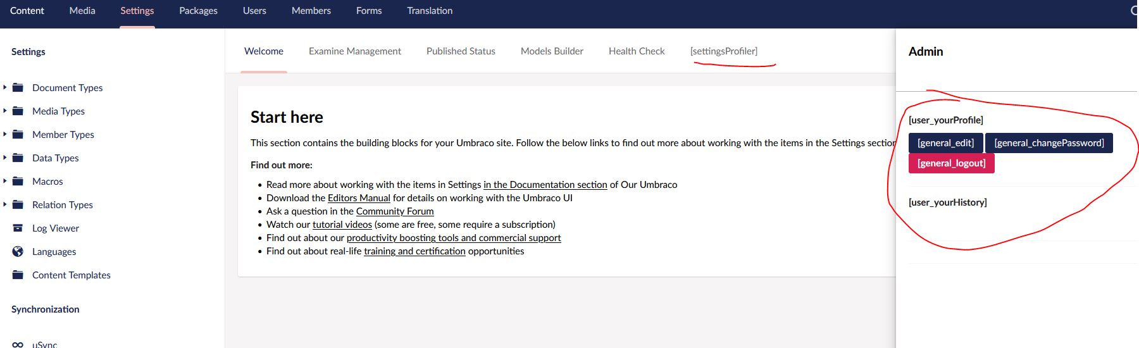Select the Media Types folder icon
This screenshot has height=348, width=1139.
click(x=18, y=111)
